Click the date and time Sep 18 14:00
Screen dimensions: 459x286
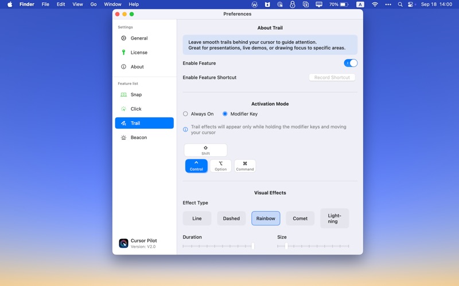click(437, 5)
